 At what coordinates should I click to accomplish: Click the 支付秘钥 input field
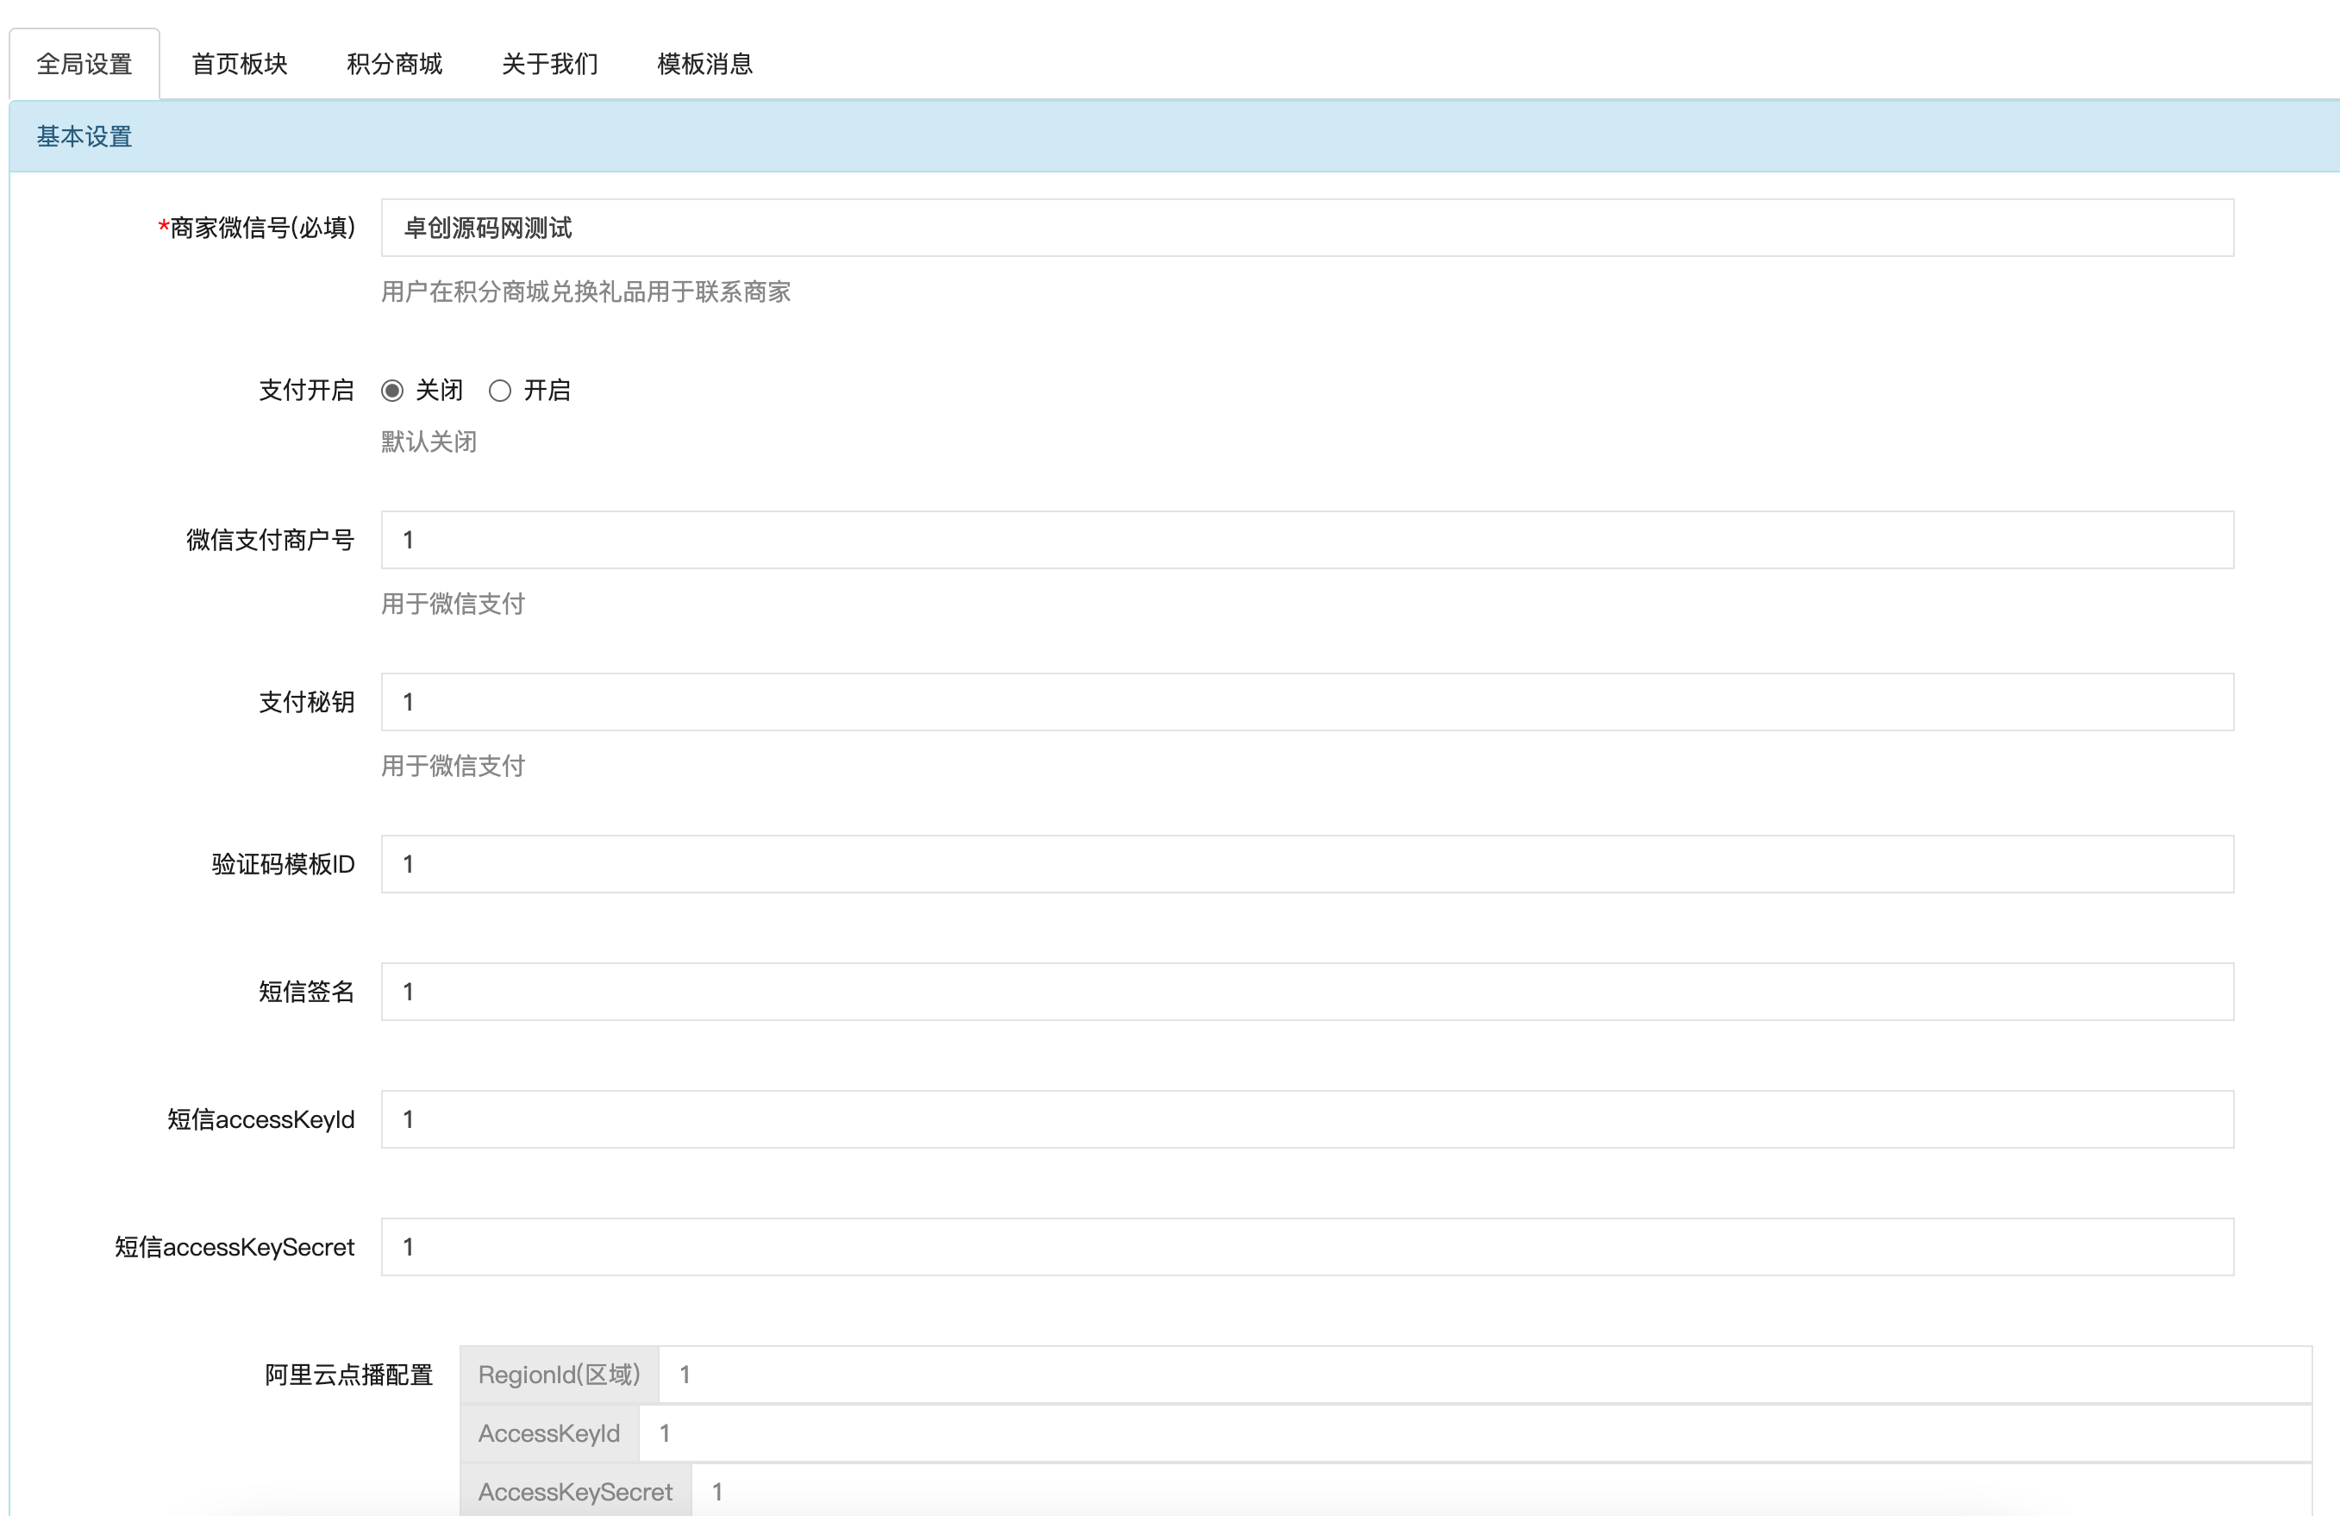coord(1307,702)
